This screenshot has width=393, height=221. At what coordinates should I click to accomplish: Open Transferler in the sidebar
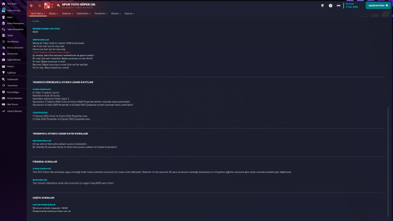point(12,86)
